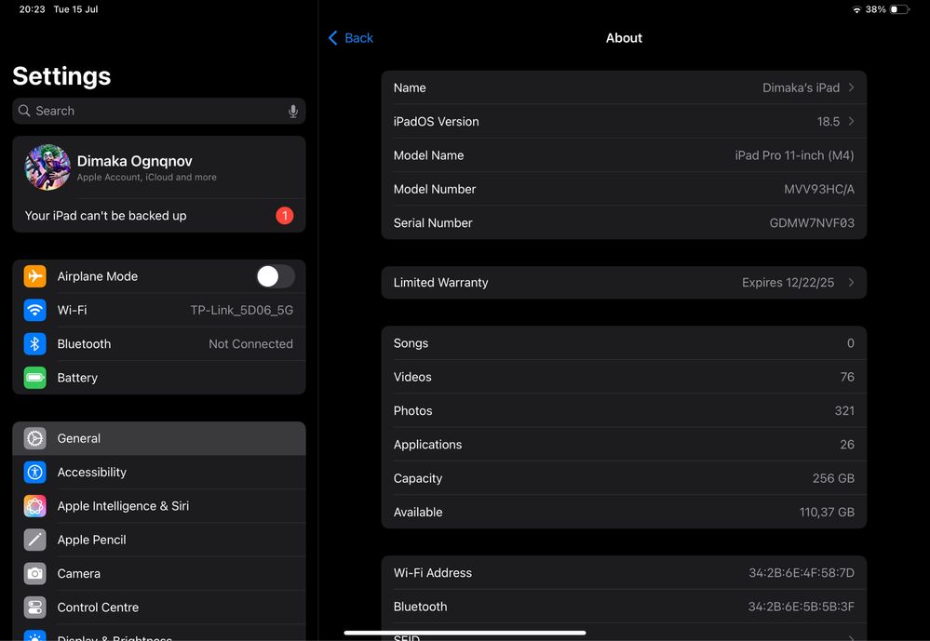Tap the Capacity 256 GB row

(624, 478)
